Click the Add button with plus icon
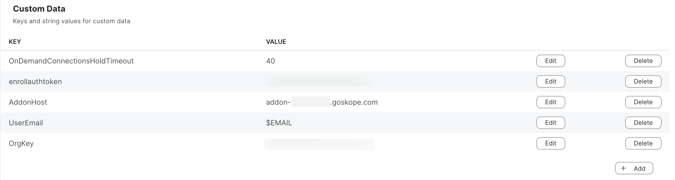This screenshot has height=180, width=675. pos(634,168)
